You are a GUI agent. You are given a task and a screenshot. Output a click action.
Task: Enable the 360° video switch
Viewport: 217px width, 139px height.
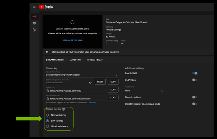click(195, 80)
